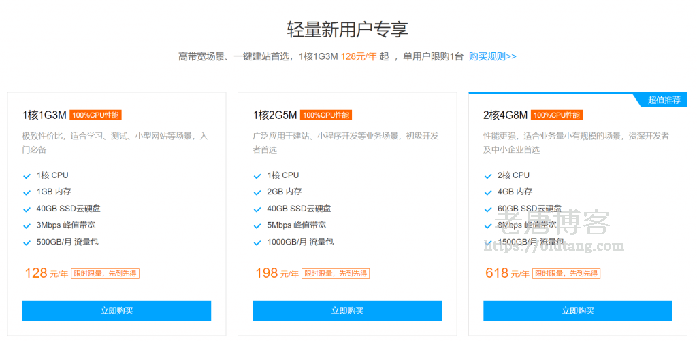The width and height of the screenshot is (697, 343).
Task: Click the 购买规则>> link
Action: [492, 56]
